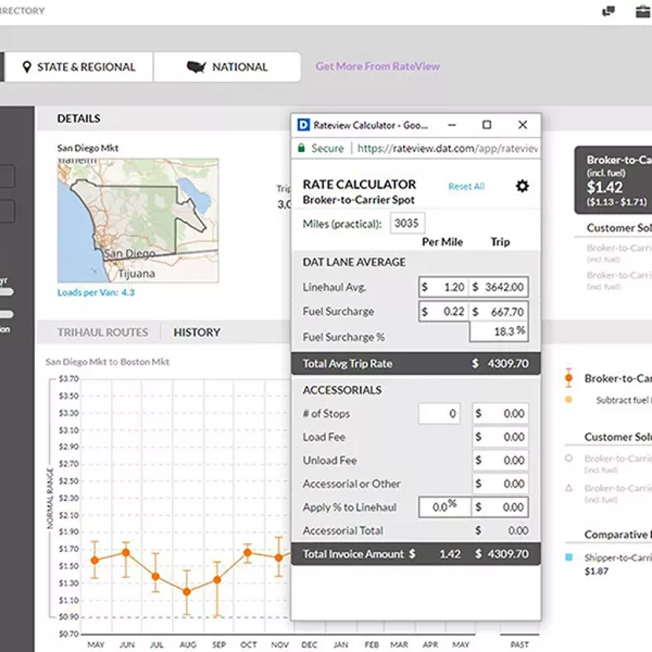Image resolution: width=652 pixels, height=652 pixels.
Task: Click Loads per Van: 4.3 link
Action: (96, 292)
